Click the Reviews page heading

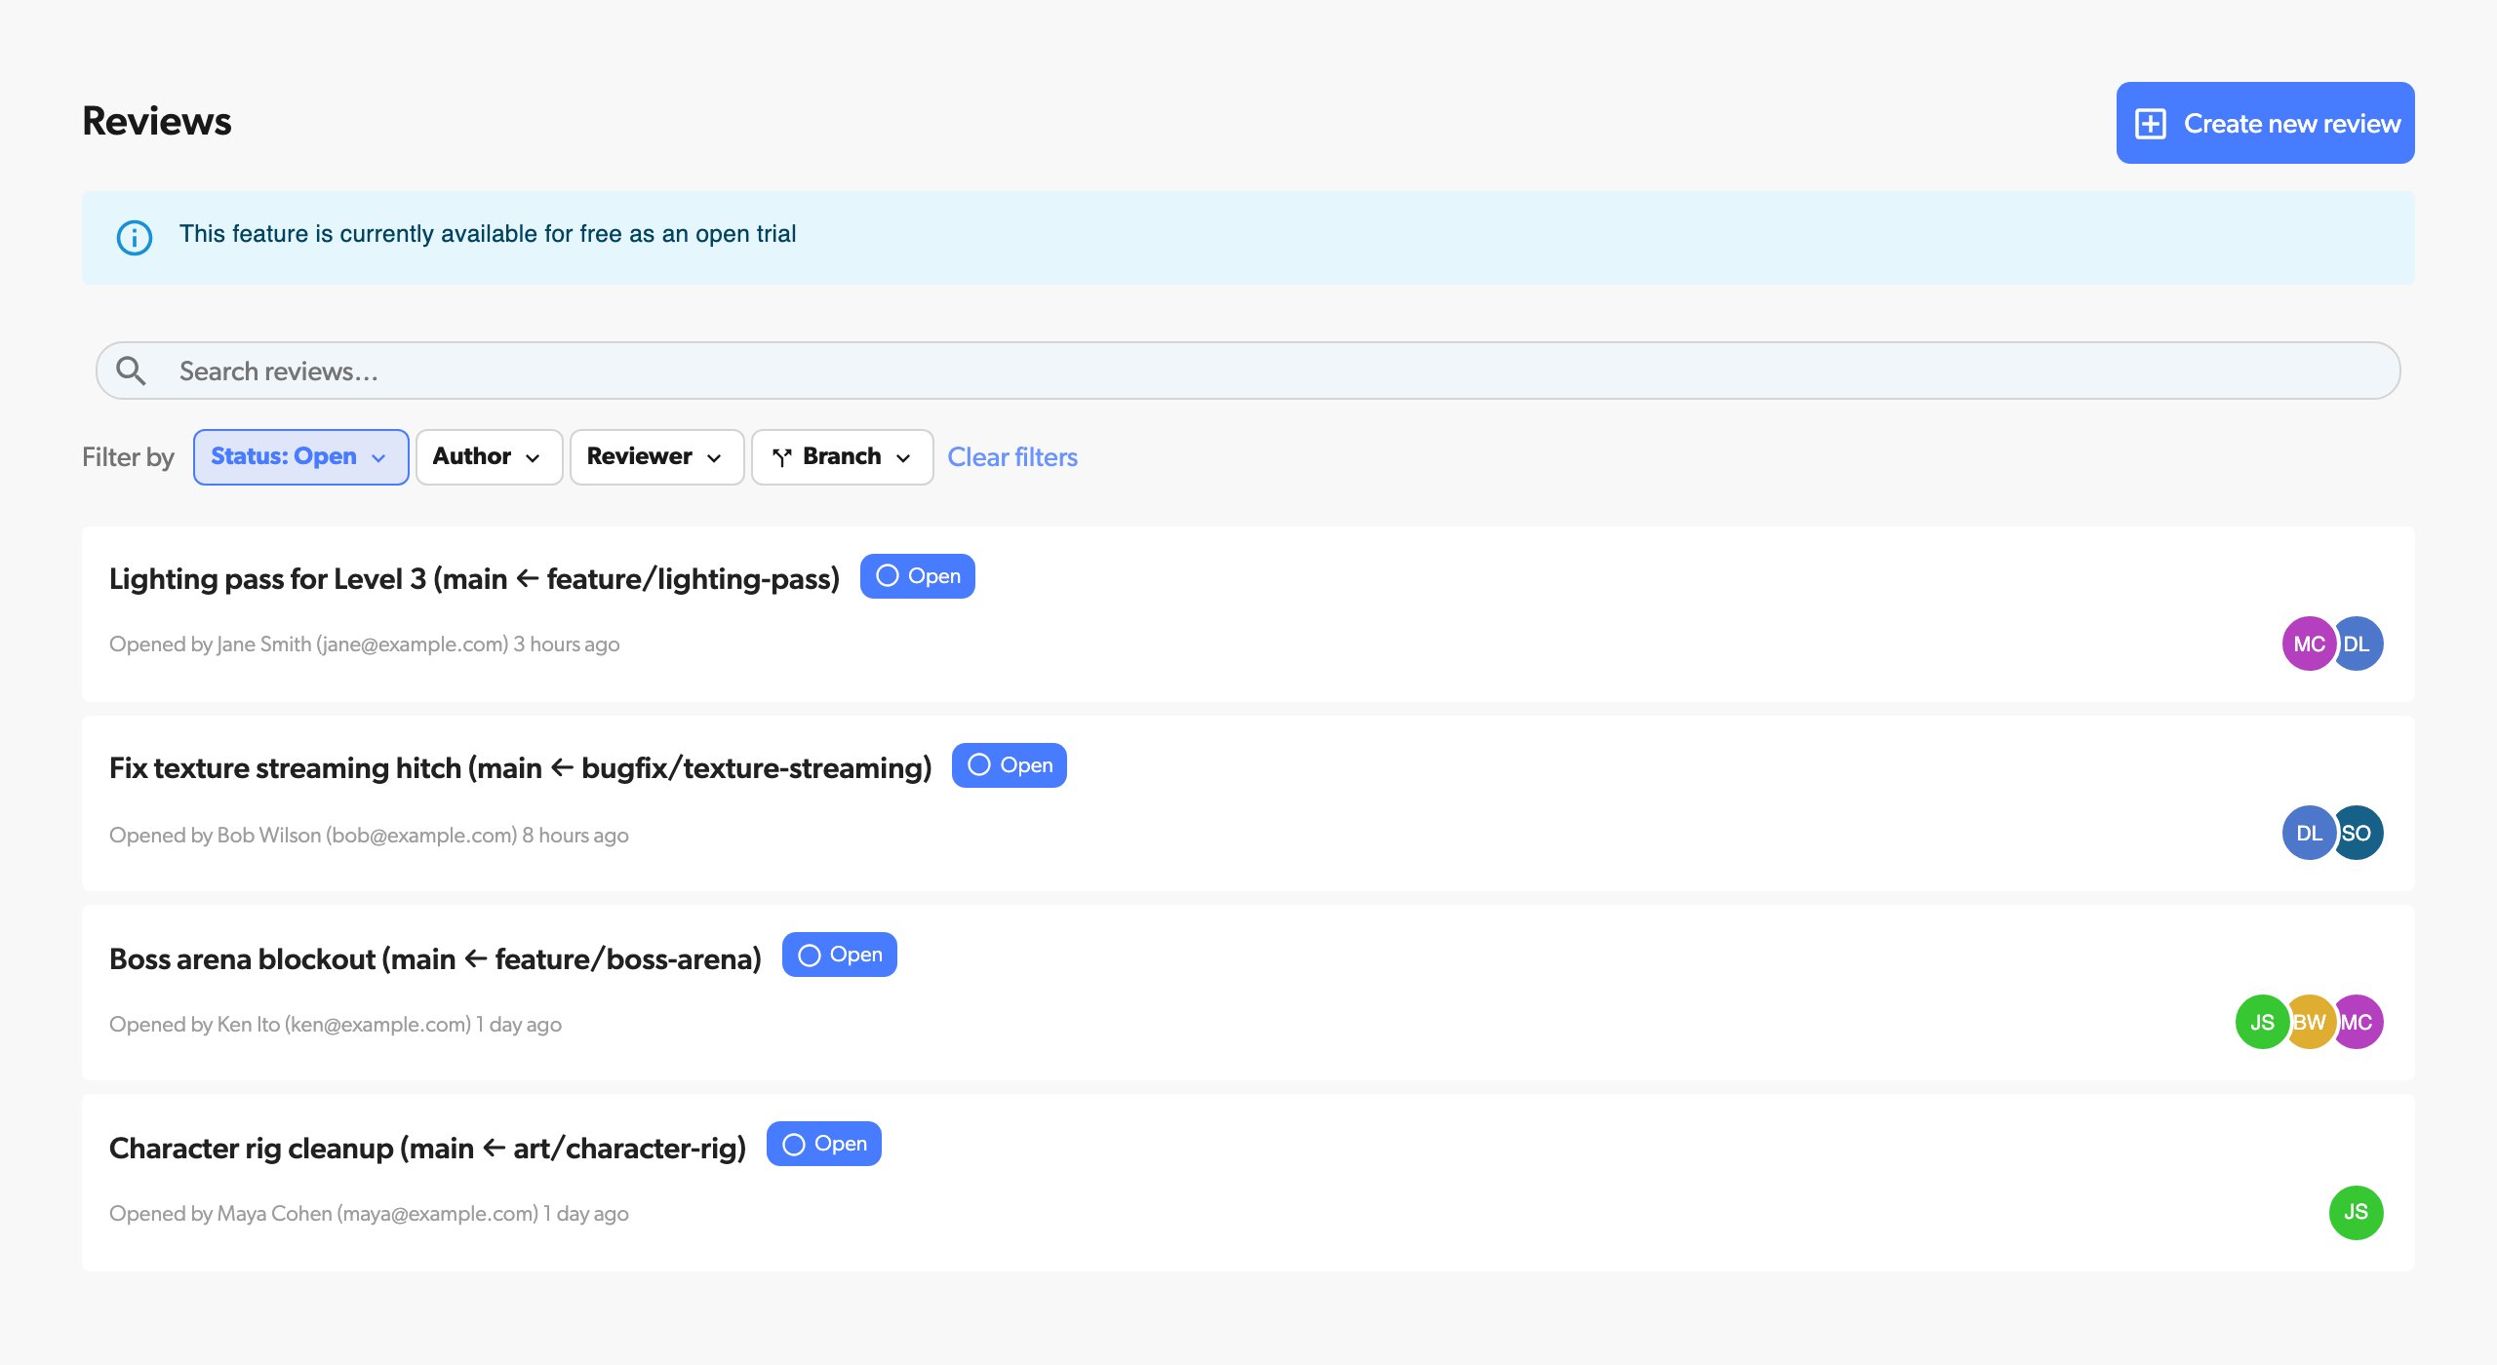pos(157,122)
